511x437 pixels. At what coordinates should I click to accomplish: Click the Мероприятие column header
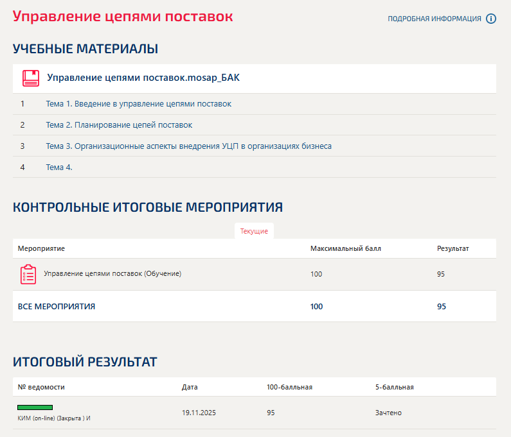(x=41, y=248)
